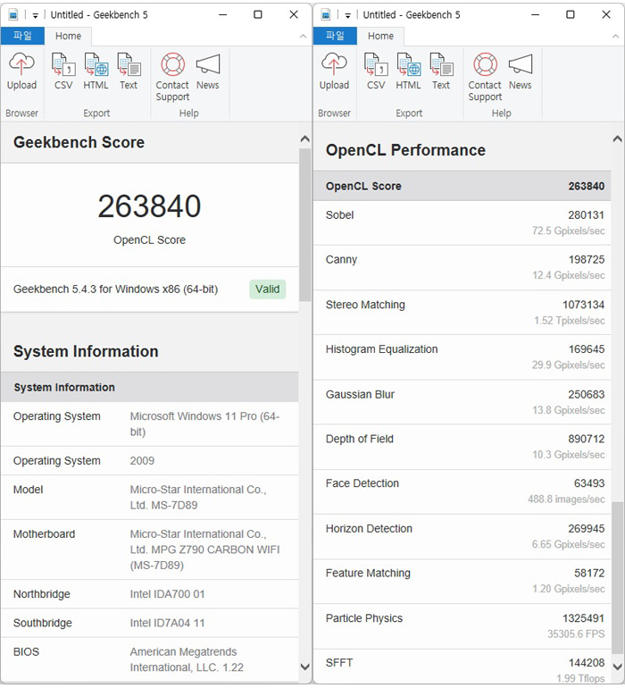The image size is (625, 688).
Task: Open News in right Geekbench window
Action: (x=521, y=71)
